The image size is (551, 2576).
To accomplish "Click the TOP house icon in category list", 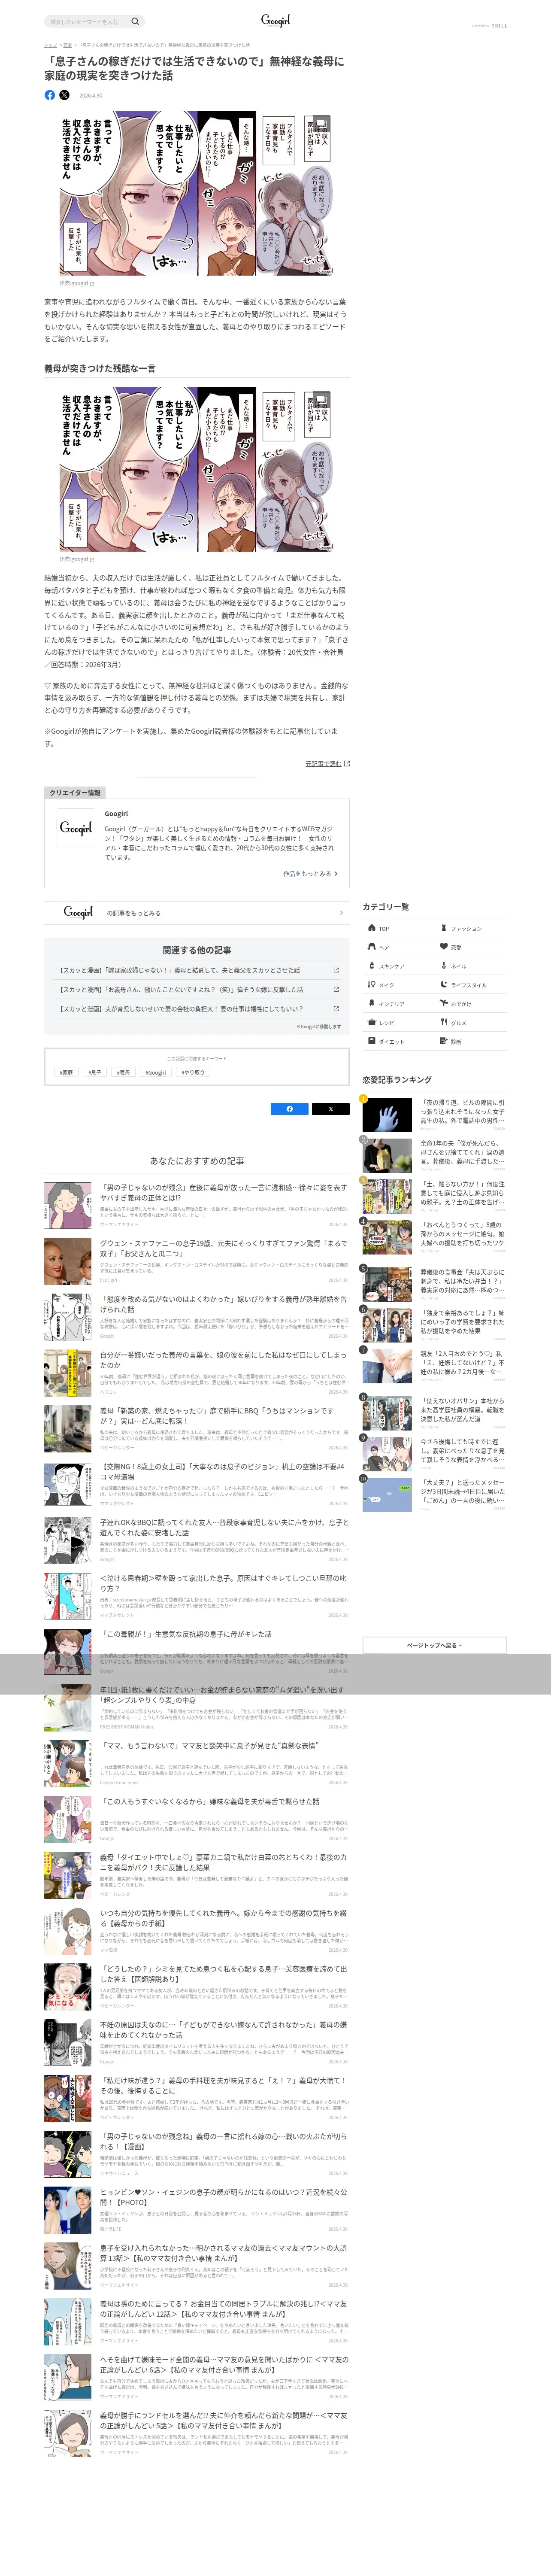I will pos(371,927).
